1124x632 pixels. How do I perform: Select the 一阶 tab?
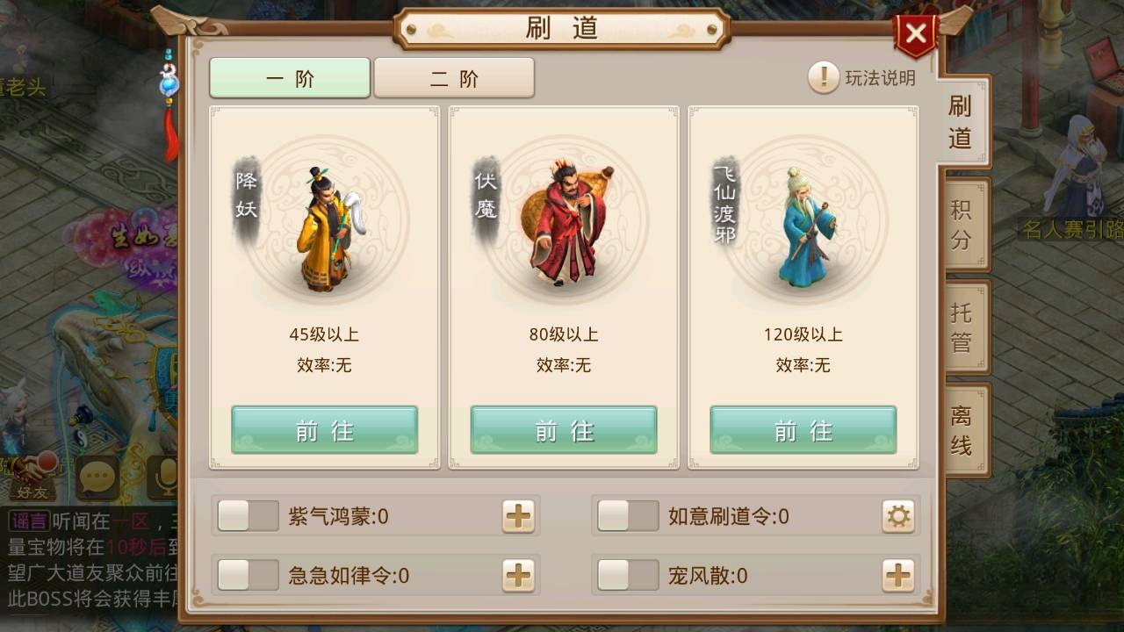(x=290, y=78)
